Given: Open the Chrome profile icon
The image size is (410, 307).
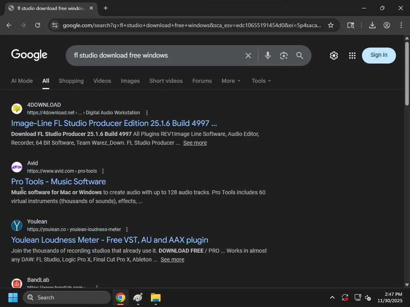Looking at the screenshot, I should point(387,25).
